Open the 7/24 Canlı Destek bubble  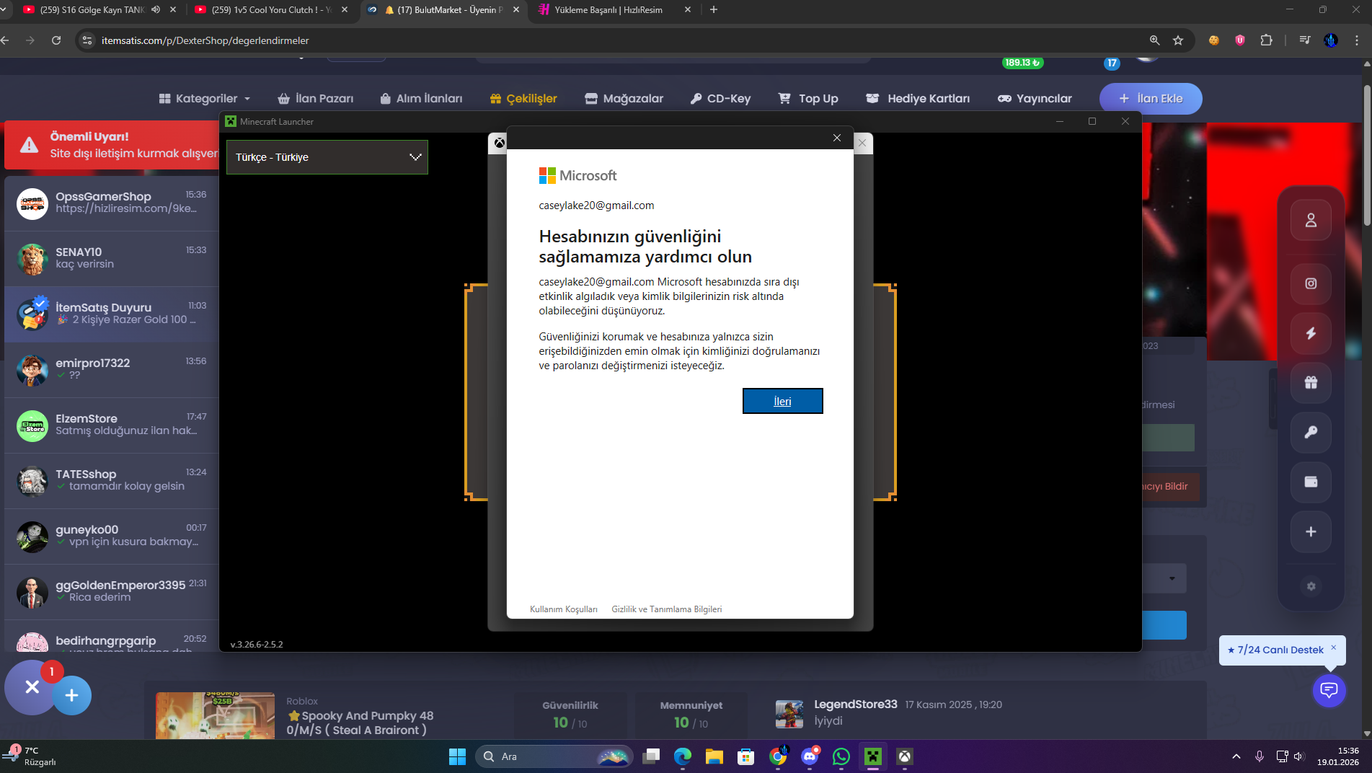[x=1275, y=650]
